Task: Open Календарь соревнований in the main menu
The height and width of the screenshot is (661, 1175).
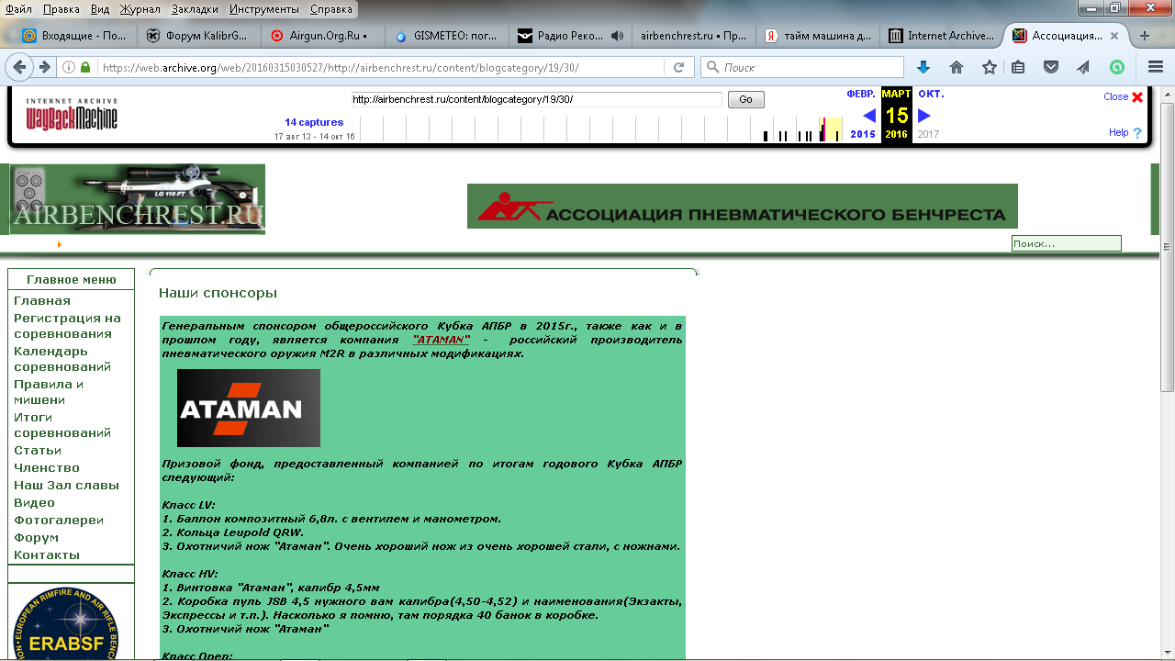Action: click(62, 359)
